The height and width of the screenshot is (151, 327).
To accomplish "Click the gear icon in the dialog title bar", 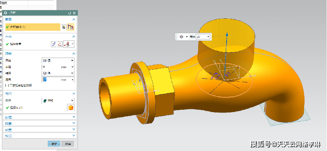I will pos(5,13).
